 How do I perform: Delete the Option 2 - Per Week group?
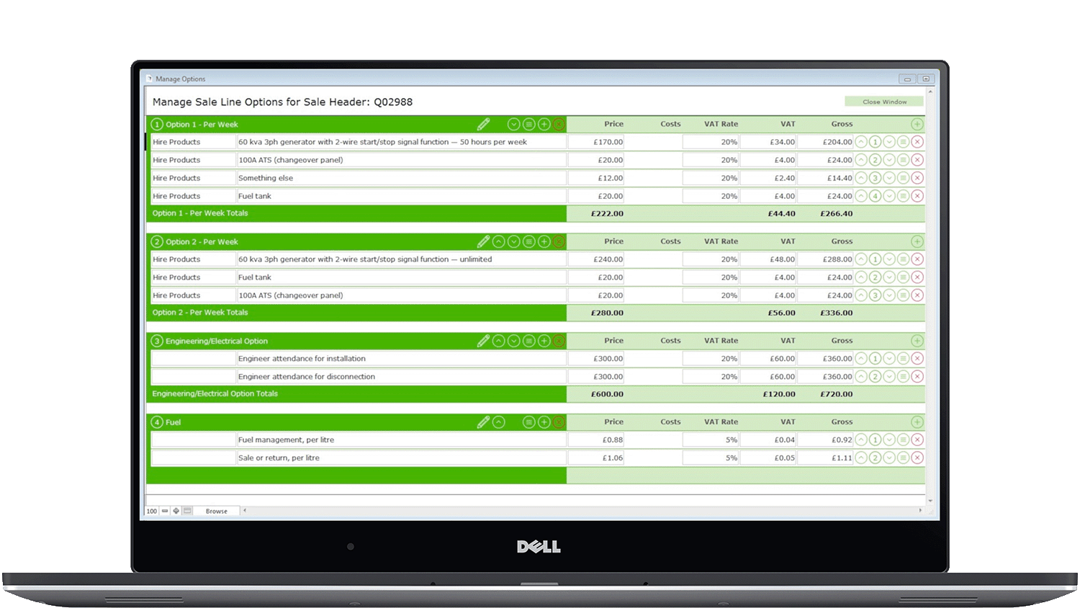[559, 241]
